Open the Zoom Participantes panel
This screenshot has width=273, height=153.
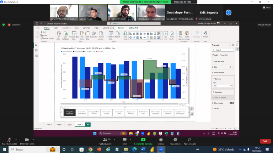pos(105,142)
